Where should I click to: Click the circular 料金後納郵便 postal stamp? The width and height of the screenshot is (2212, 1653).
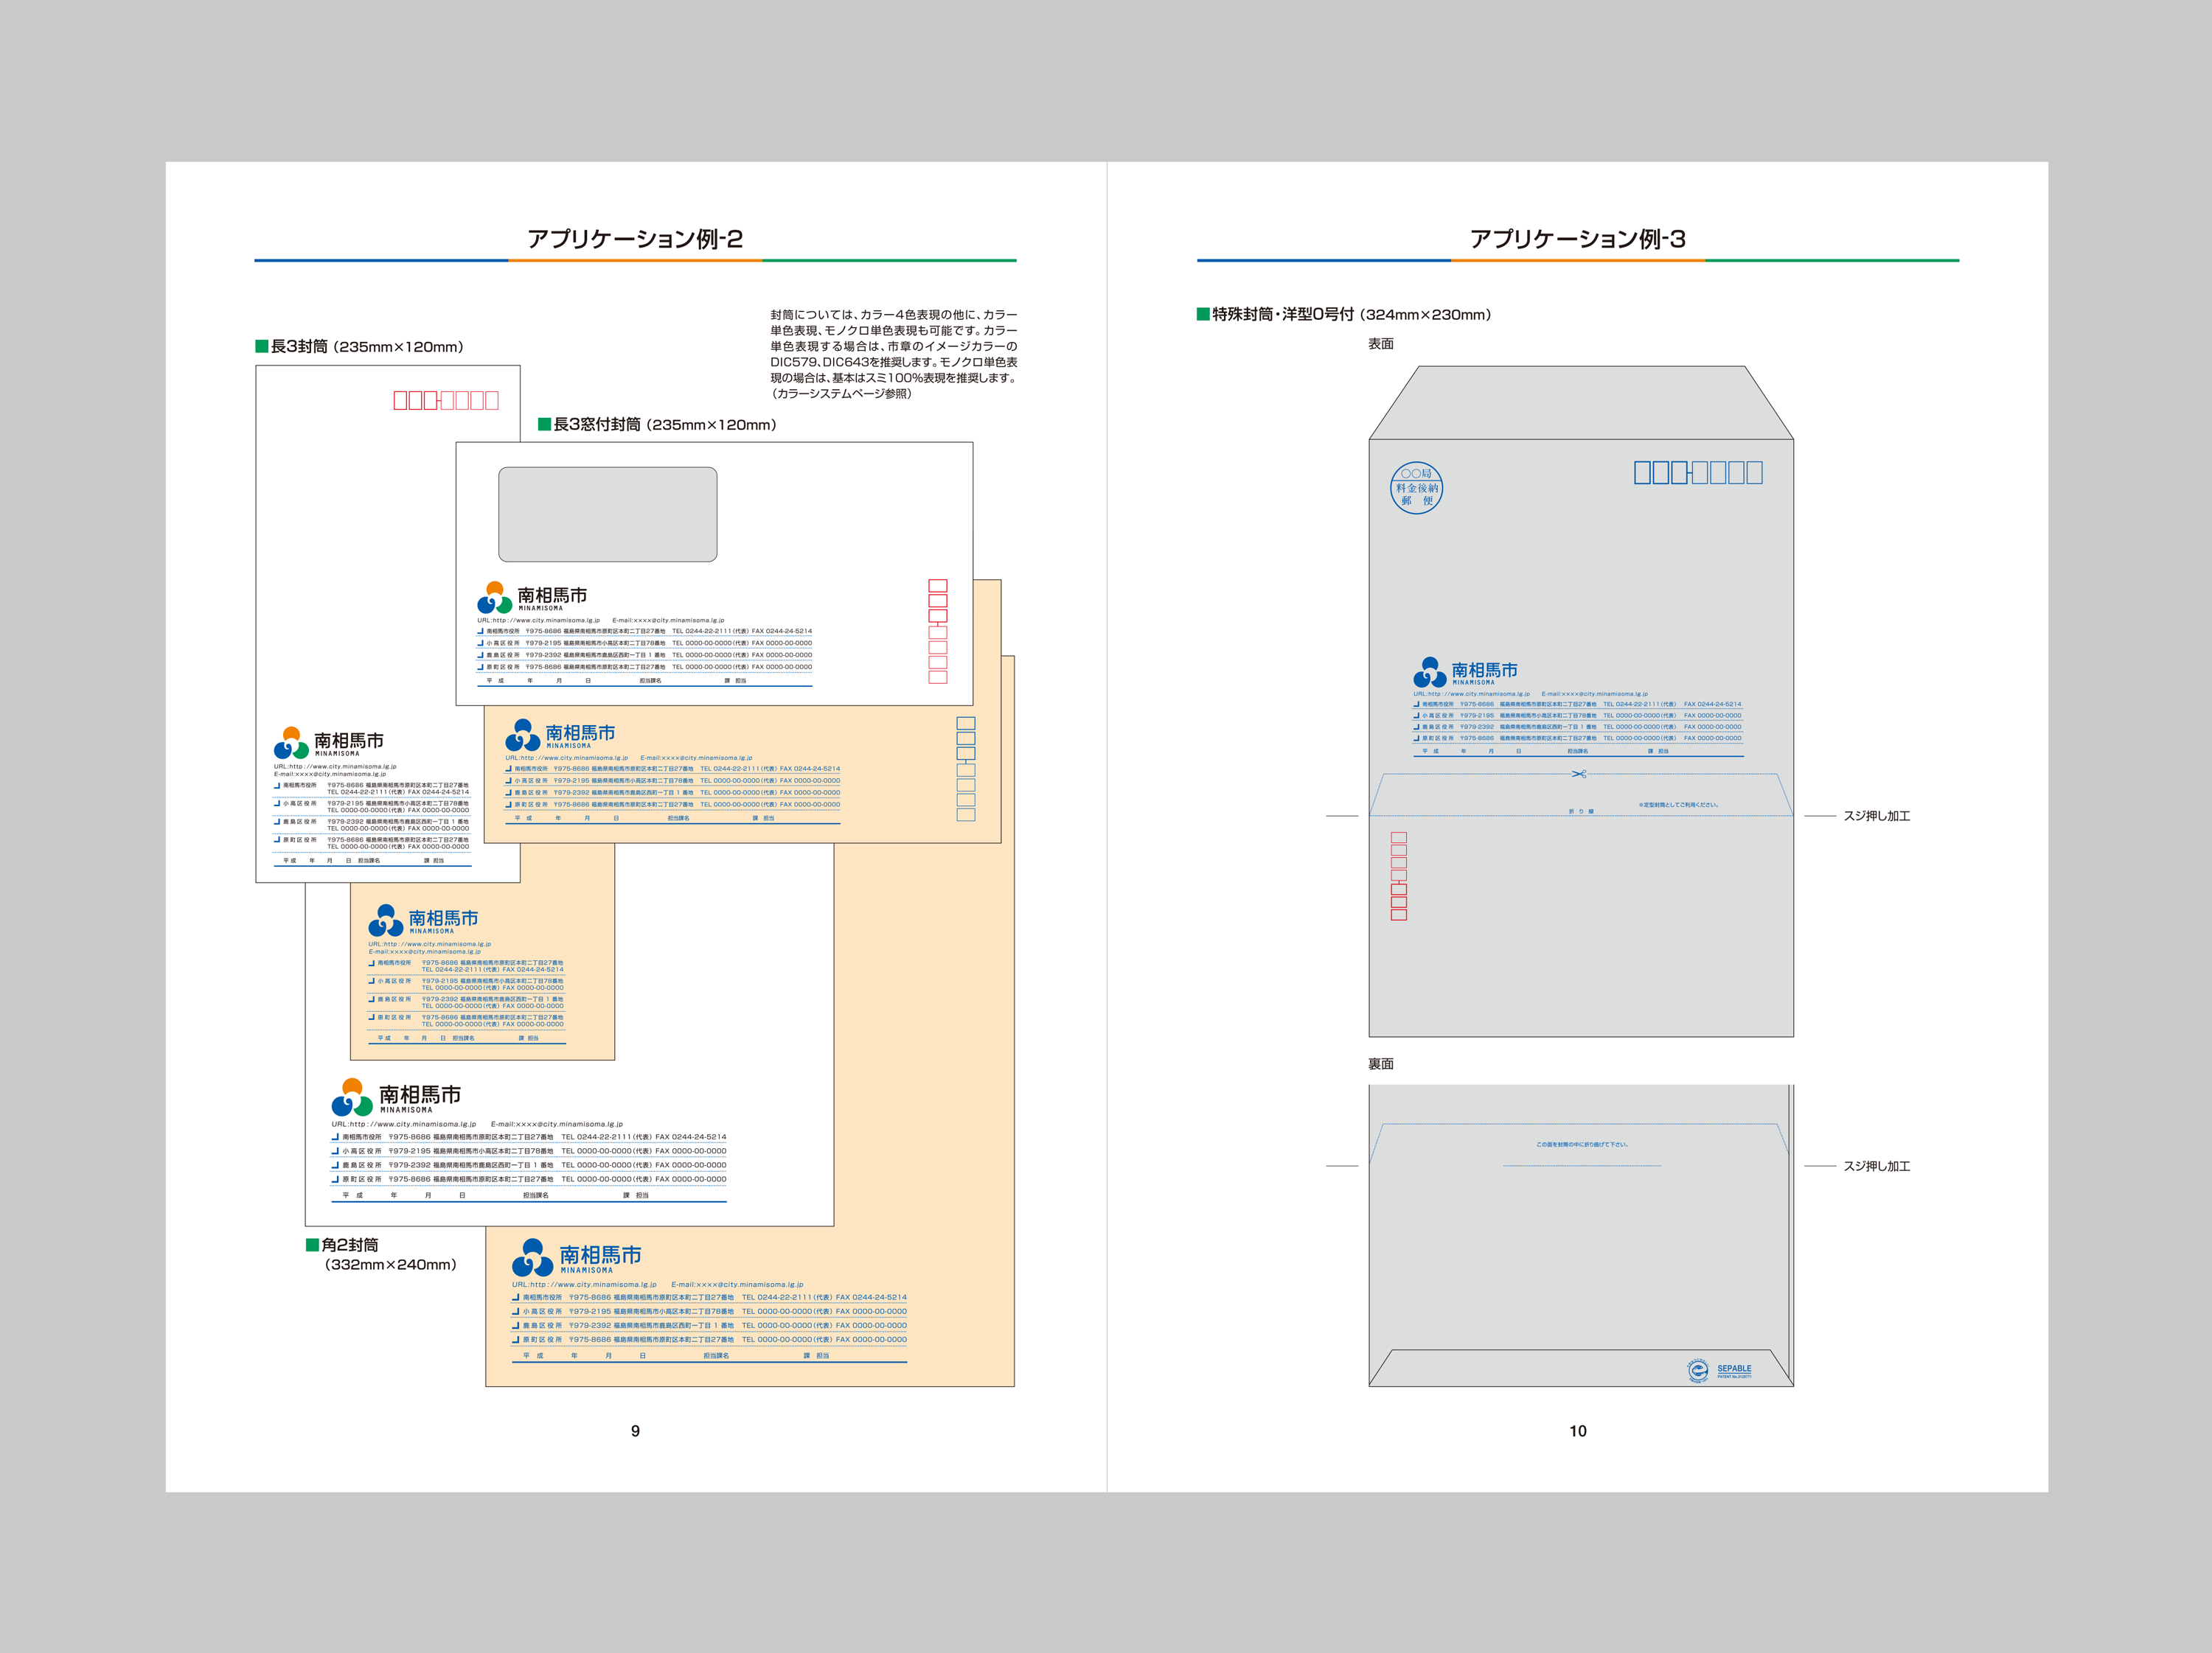click(x=1416, y=488)
